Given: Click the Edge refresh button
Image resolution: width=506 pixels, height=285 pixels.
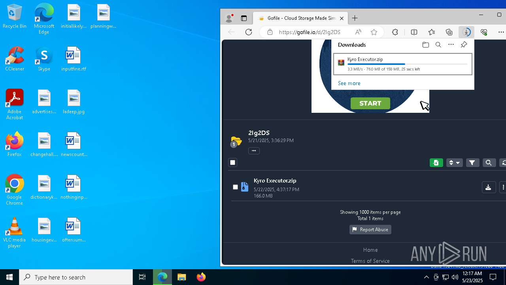Looking at the screenshot, I should coord(249,32).
